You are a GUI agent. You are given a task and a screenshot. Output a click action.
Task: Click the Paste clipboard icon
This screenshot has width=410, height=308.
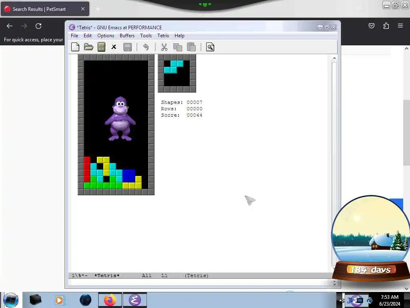pyautogui.click(x=191, y=47)
